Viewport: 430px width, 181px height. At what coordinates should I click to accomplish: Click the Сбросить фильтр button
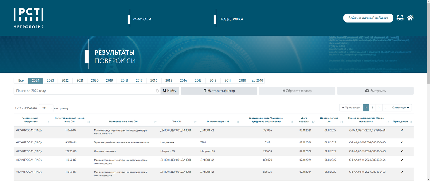click(x=297, y=91)
